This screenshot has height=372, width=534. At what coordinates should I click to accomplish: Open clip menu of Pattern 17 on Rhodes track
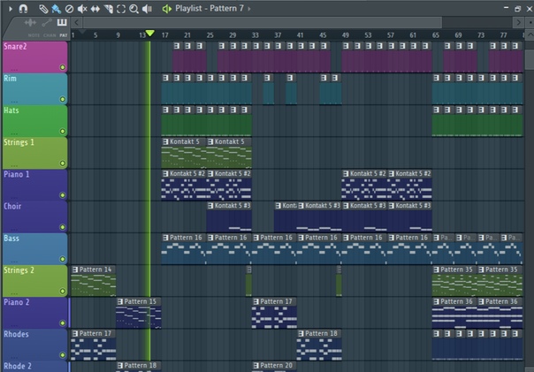point(75,333)
